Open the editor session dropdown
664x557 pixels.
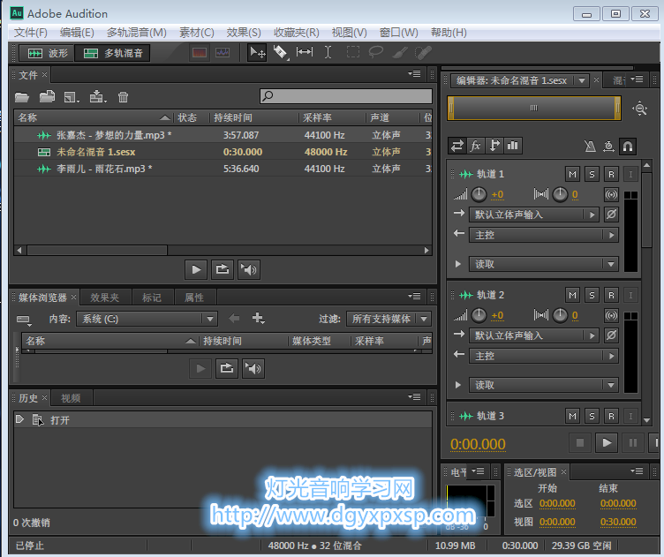pyautogui.click(x=582, y=80)
